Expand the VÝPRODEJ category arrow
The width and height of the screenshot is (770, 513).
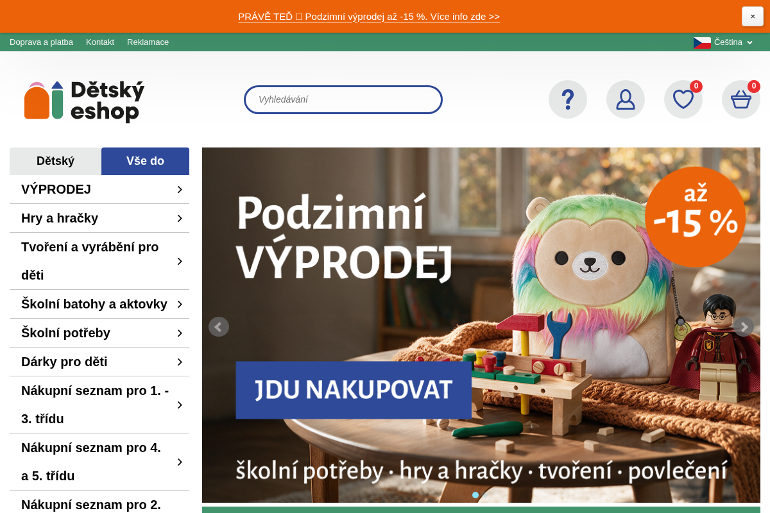pyautogui.click(x=180, y=189)
